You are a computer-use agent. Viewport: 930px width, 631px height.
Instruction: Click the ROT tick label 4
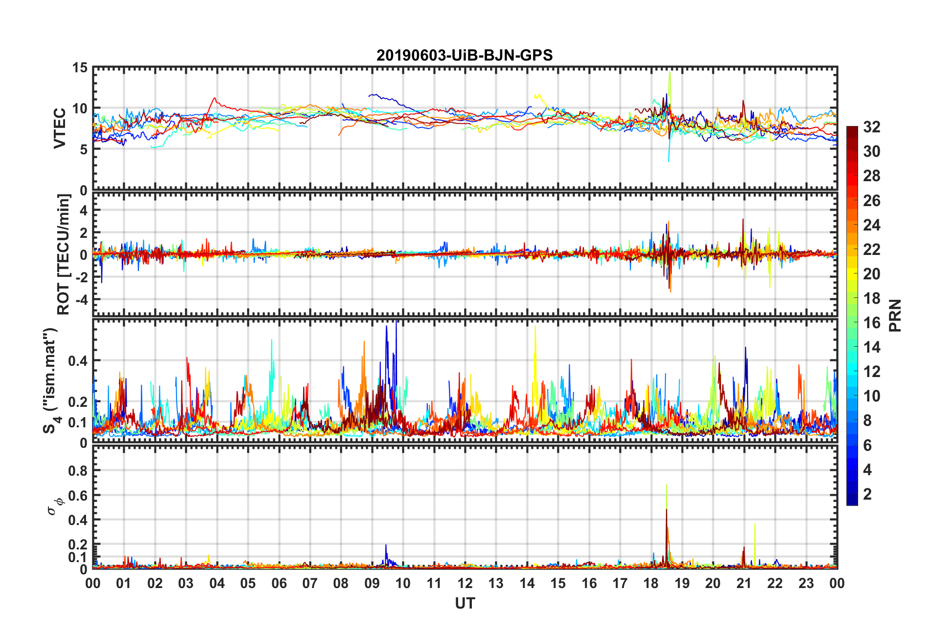[x=84, y=210]
